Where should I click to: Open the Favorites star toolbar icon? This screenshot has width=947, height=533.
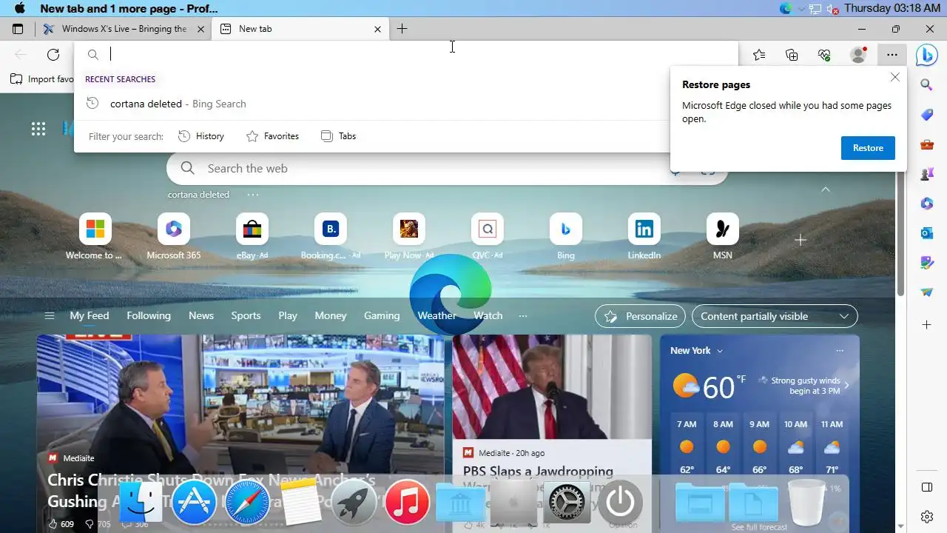[759, 54]
